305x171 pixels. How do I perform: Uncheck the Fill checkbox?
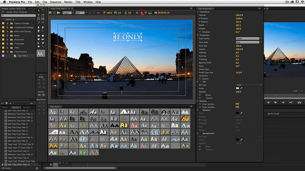200,82
